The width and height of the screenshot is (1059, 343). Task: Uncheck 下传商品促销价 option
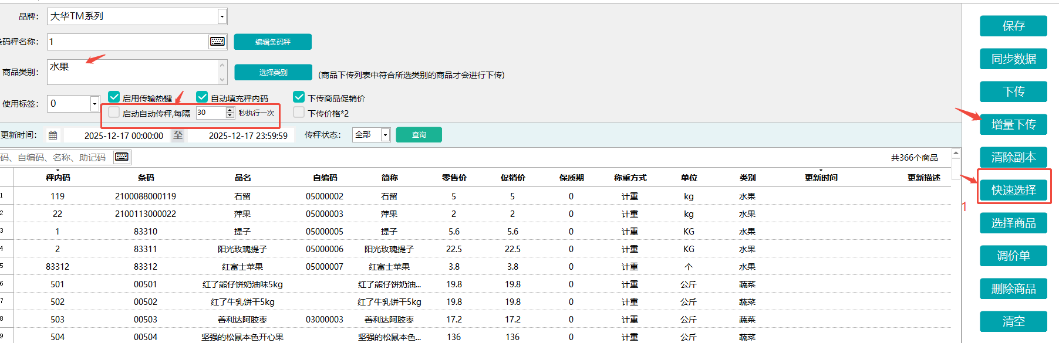(299, 97)
